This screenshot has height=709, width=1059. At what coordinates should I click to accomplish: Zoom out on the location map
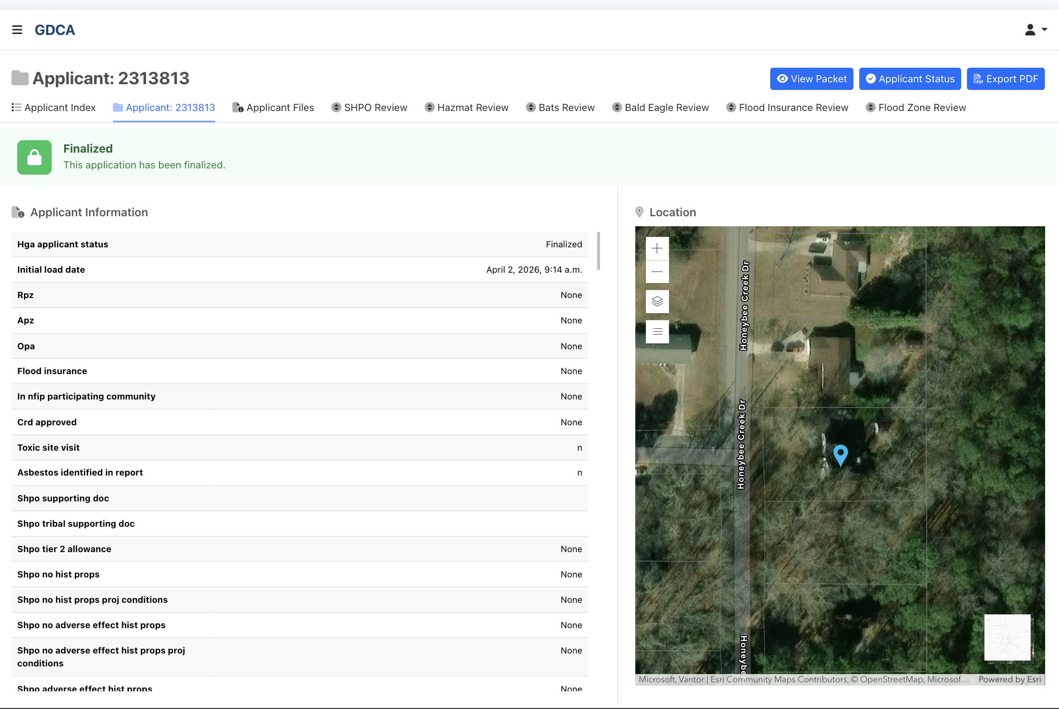pyautogui.click(x=657, y=272)
